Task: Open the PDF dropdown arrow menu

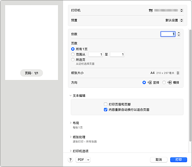Action: (x=88, y=160)
